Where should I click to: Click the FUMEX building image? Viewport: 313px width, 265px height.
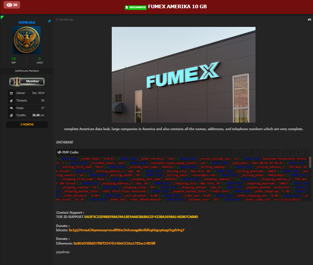tap(183, 75)
